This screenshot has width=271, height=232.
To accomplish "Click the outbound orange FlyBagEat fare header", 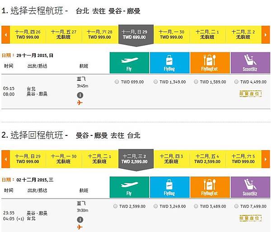I will coord(209,63).
